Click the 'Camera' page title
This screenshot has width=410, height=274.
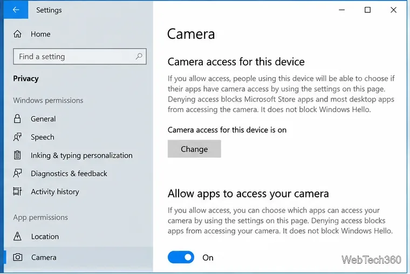point(191,34)
